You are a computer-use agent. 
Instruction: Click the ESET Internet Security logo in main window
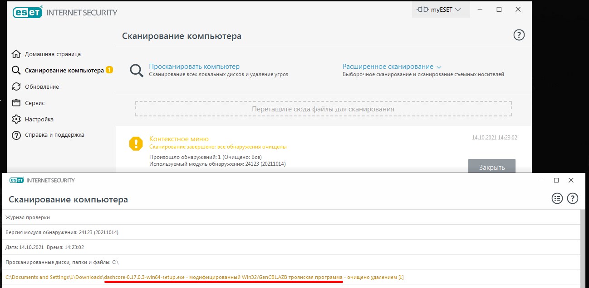point(65,12)
